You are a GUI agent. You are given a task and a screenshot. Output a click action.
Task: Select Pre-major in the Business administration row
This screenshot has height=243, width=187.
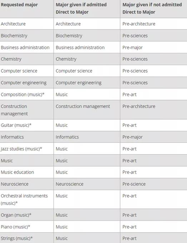pyautogui.click(x=133, y=48)
